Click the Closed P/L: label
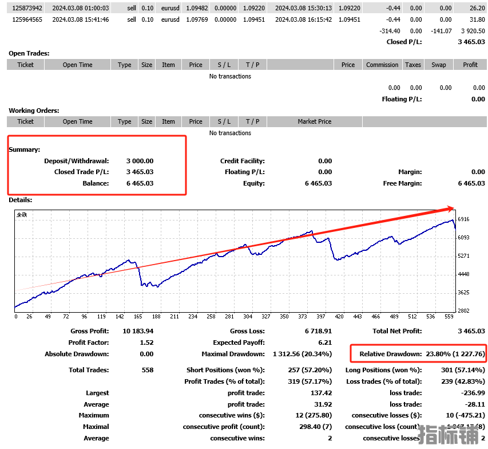This screenshot has height=449, width=488. [404, 42]
